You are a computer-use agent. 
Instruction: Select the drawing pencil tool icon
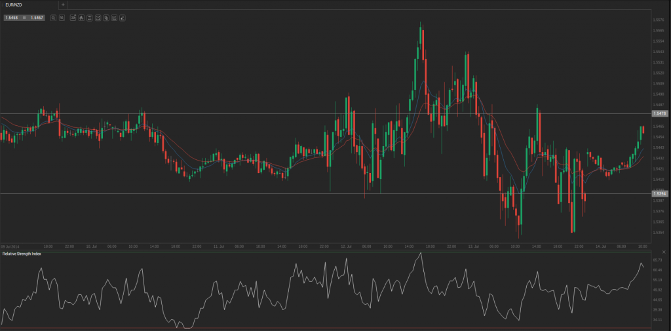click(123, 18)
